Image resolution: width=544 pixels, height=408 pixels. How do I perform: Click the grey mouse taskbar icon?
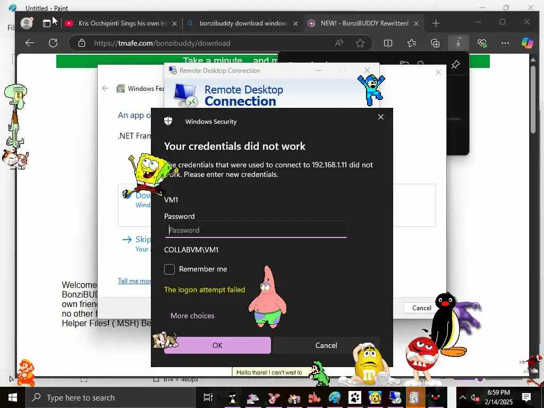(x=253, y=397)
